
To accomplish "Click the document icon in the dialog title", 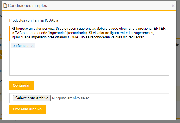I will (5, 6).
